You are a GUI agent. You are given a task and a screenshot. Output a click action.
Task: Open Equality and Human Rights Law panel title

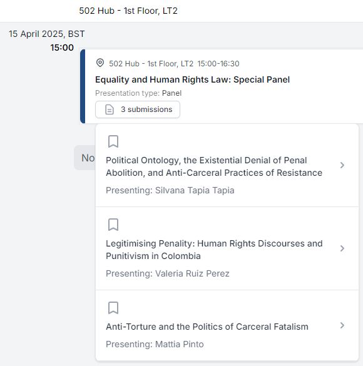(192, 79)
